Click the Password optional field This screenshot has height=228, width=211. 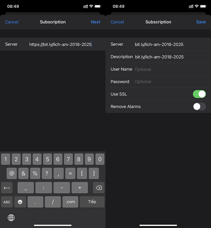(169, 82)
